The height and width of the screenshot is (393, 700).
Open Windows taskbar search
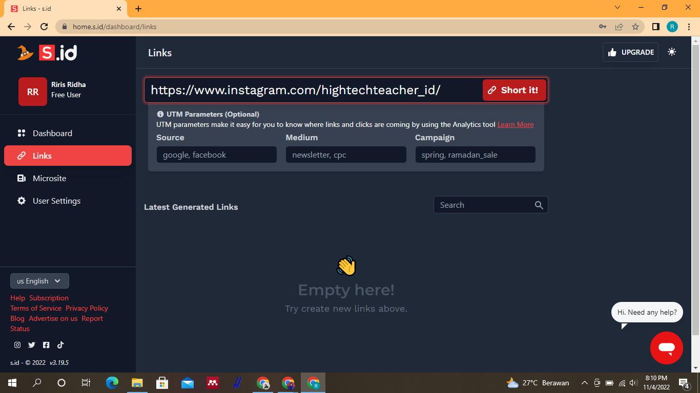(37, 383)
